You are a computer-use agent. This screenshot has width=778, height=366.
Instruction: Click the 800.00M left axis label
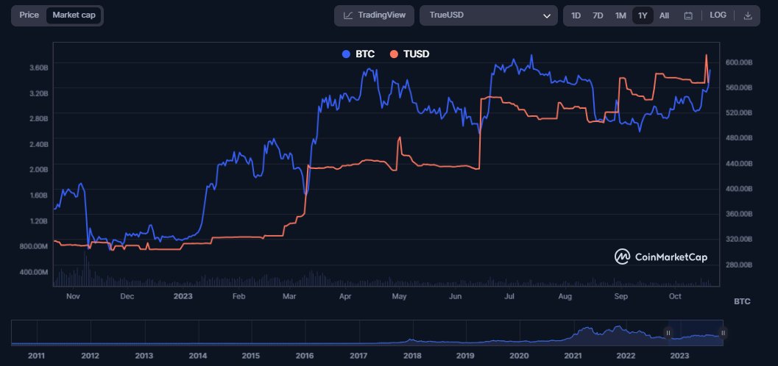(x=34, y=246)
